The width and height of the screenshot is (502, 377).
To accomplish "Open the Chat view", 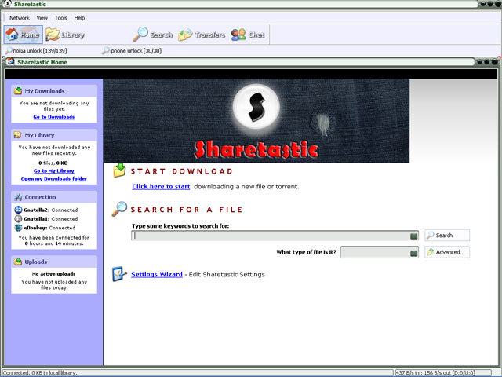I will [x=248, y=35].
